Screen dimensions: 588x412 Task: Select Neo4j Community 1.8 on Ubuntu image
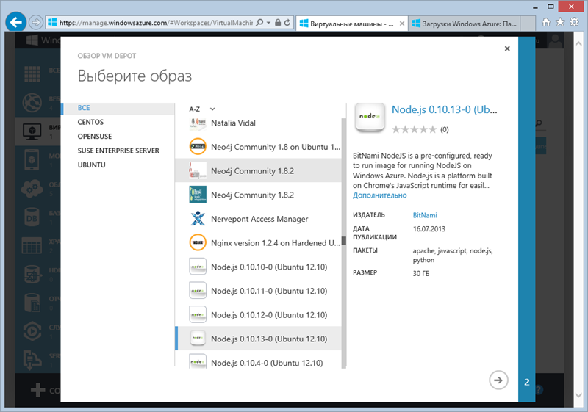[x=259, y=147]
